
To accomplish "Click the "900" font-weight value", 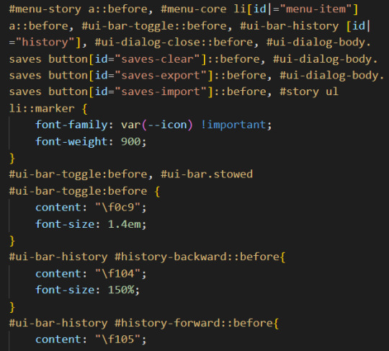I will (x=130, y=141).
